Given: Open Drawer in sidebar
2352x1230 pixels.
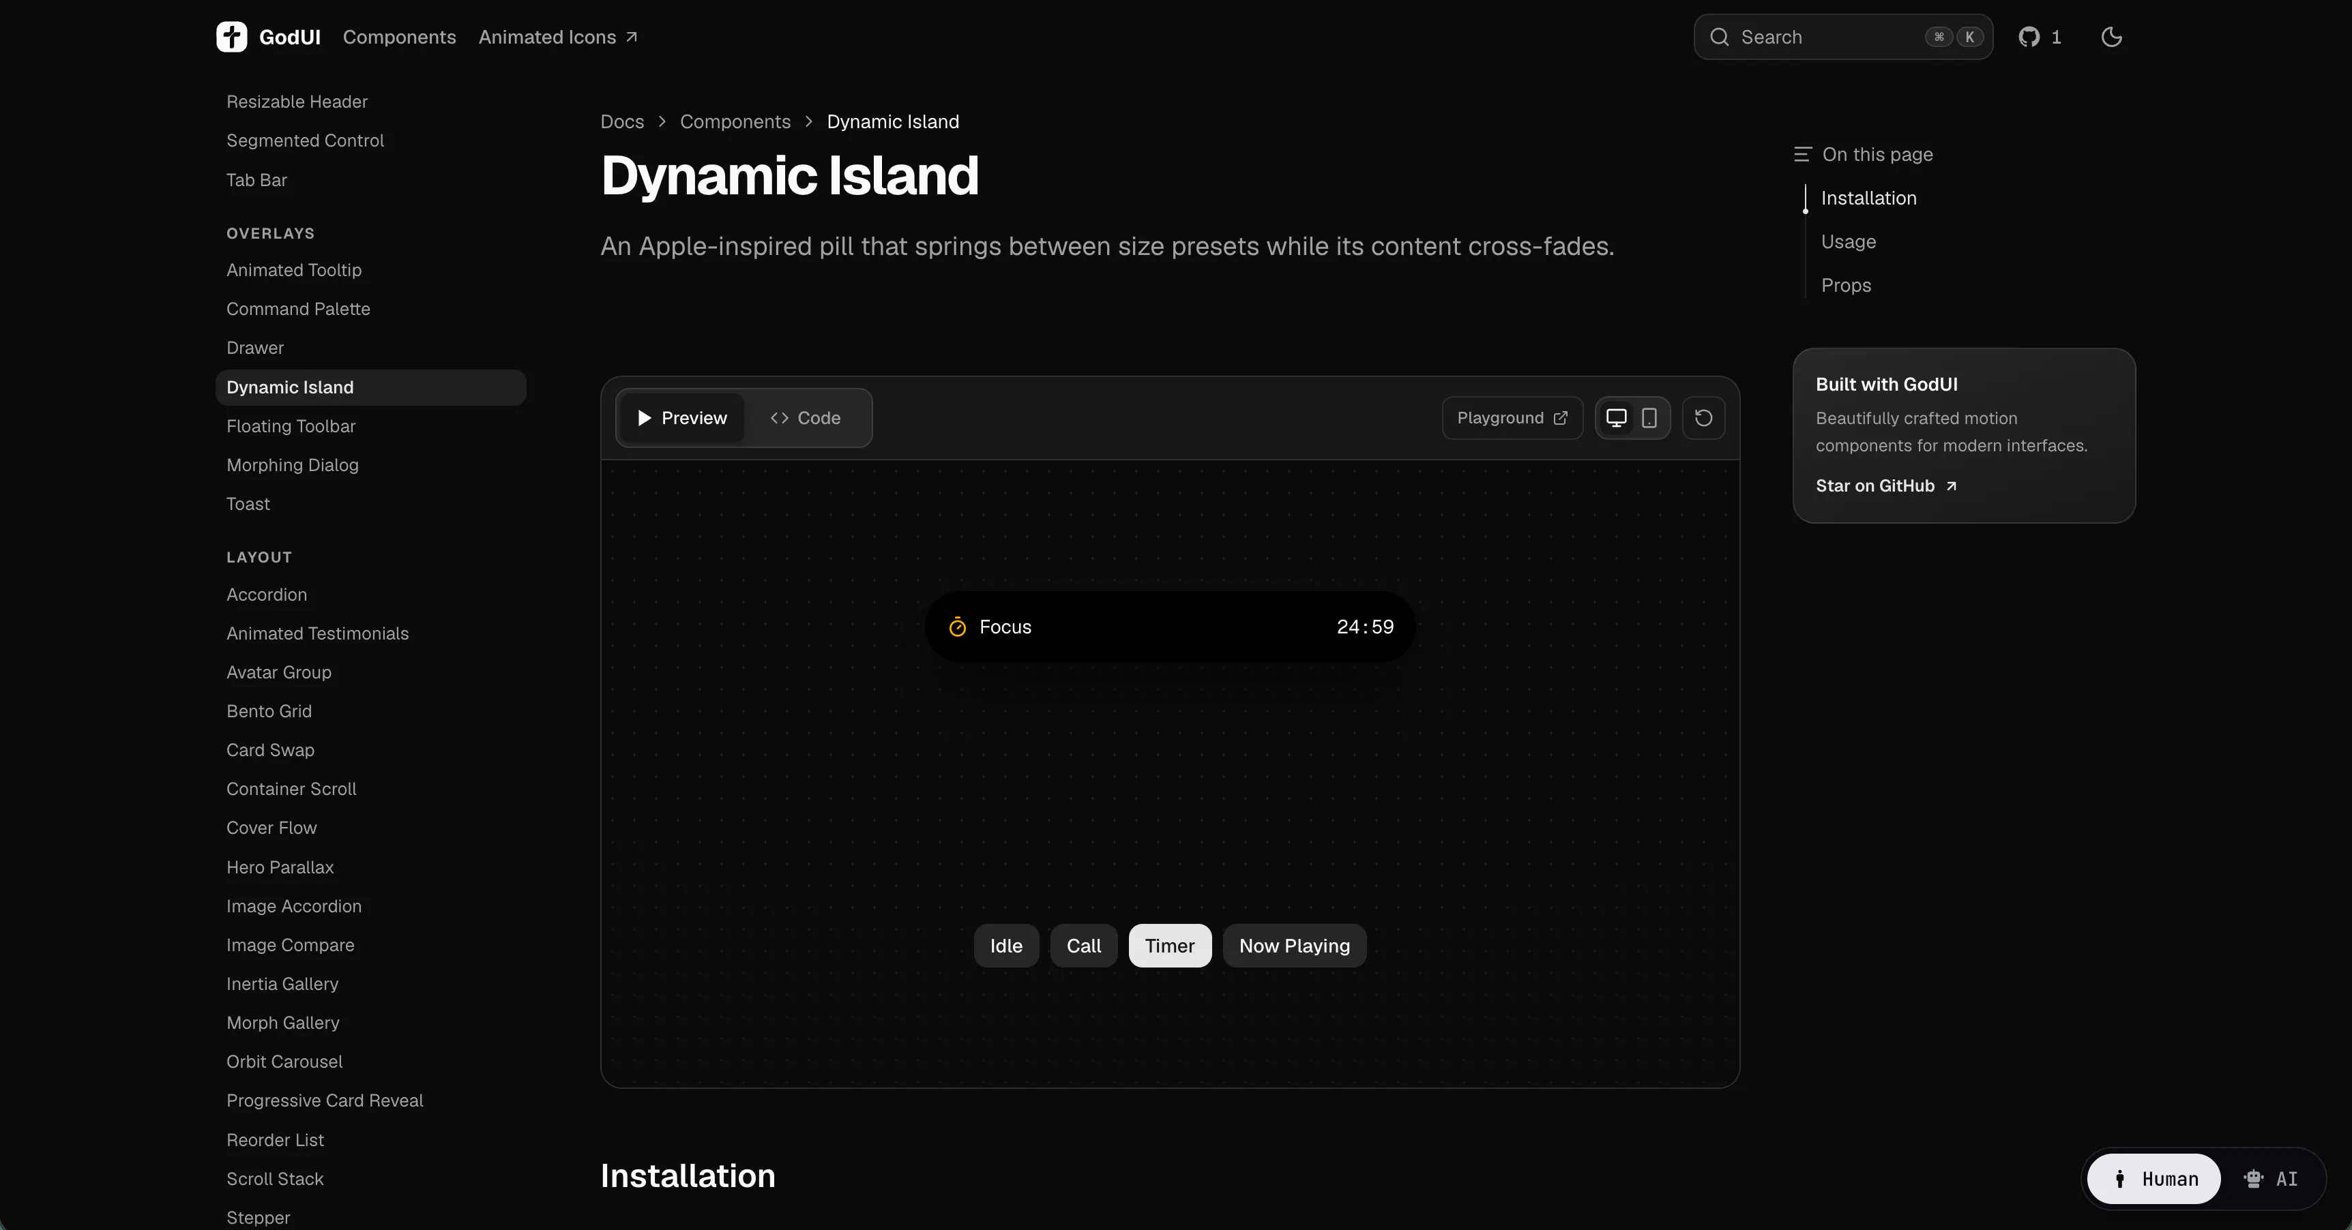Looking at the screenshot, I should (x=254, y=348).
